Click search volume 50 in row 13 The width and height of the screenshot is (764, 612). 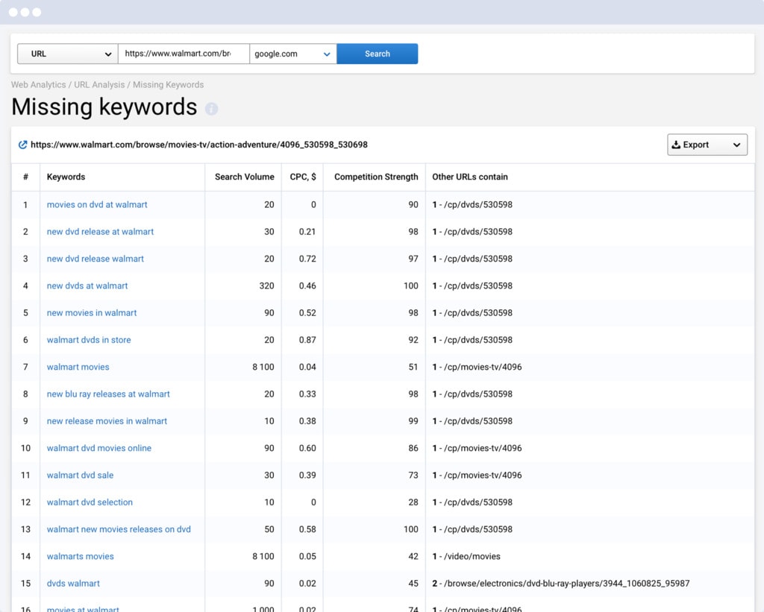269,529
